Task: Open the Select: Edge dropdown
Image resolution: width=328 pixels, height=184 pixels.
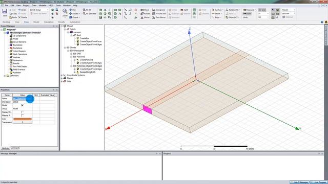Action: pyautogui.click(x=39, y=10)
